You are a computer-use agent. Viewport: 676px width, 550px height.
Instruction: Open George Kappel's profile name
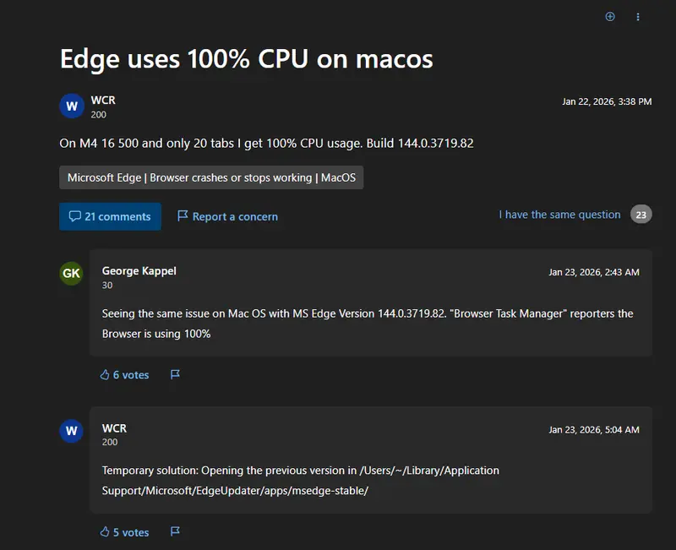139,271
